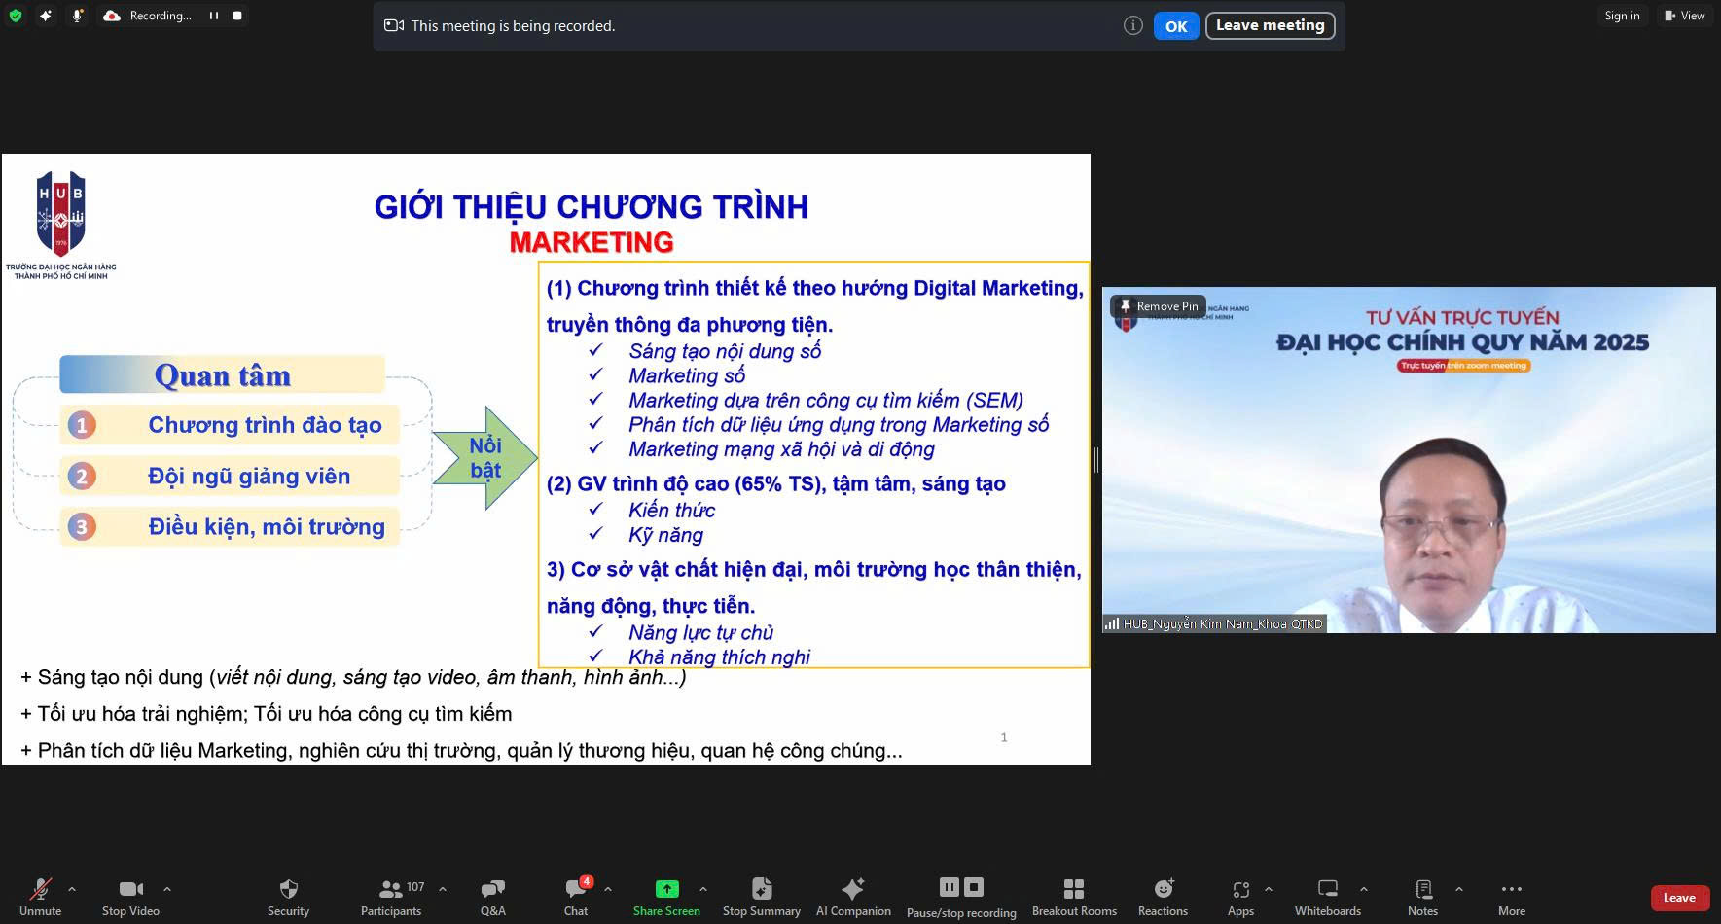Screen dimensions: 1721x924
Task: Click the green encryption shield icon
Action: [x=14, y=16]
